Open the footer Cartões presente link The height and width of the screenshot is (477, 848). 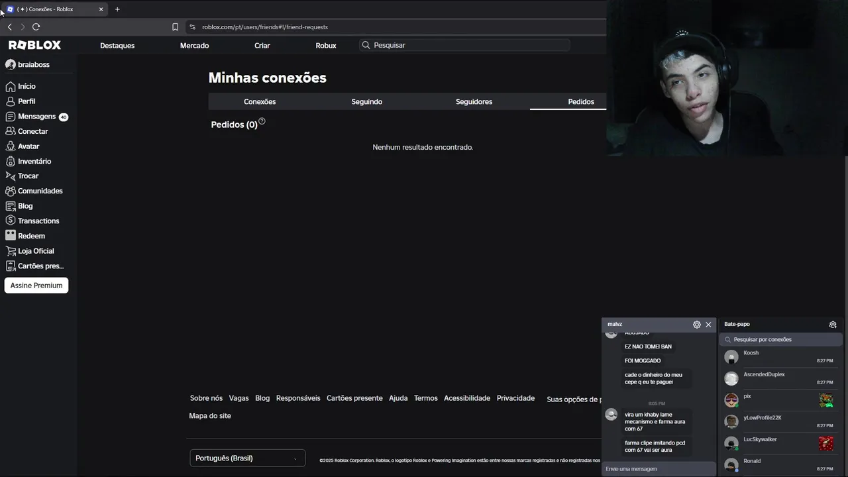(x=354, y=398)
